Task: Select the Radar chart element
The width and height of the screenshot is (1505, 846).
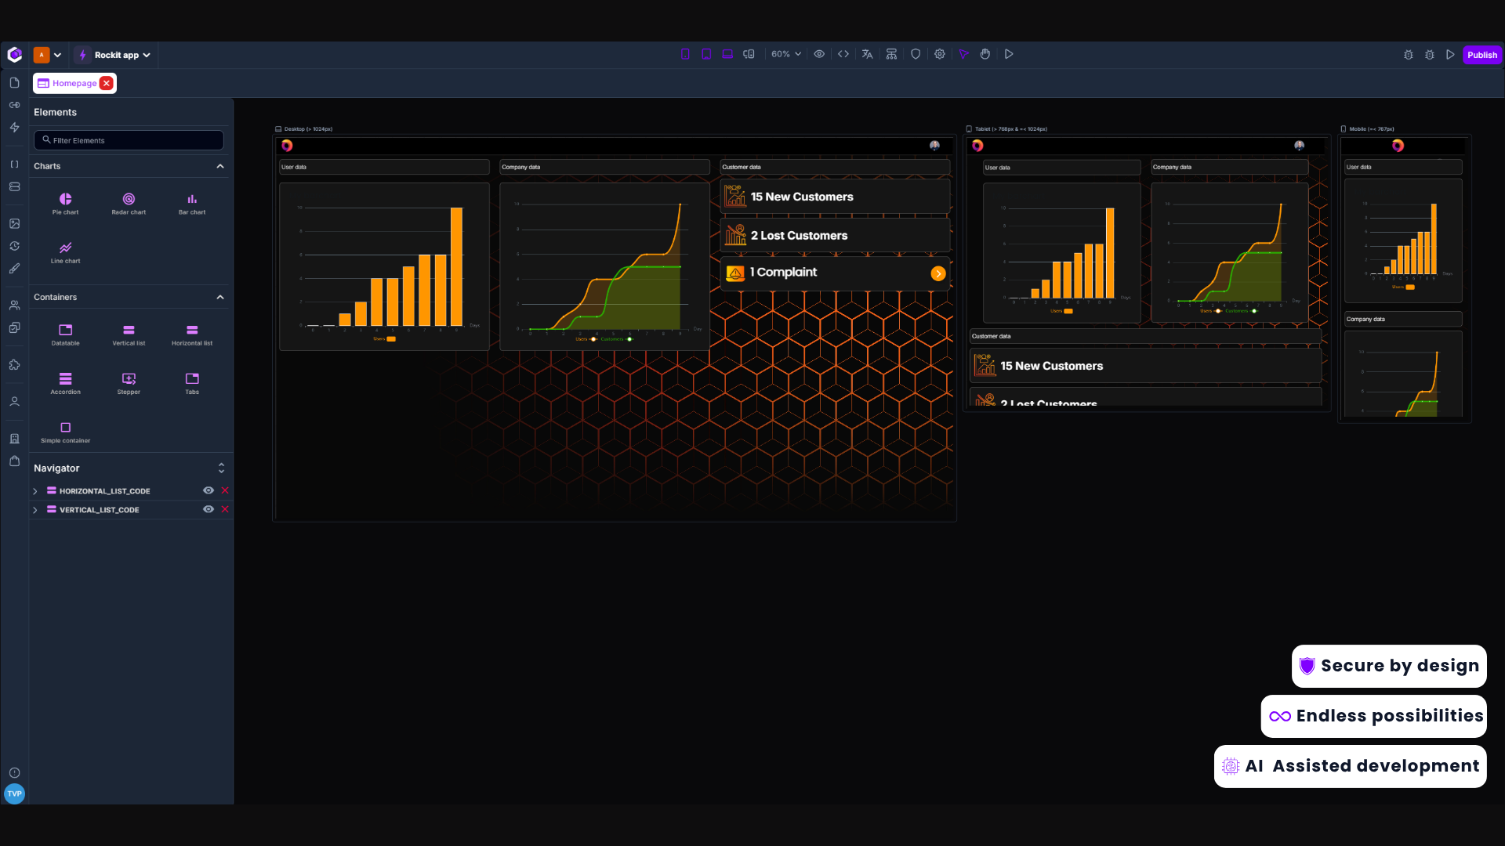Action: (x=129, y=204)
